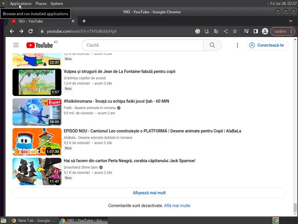Image resolution: width=298 pixels, height=224 pixels.
Task: Focus the Caută search field
Action: point(142,45)
